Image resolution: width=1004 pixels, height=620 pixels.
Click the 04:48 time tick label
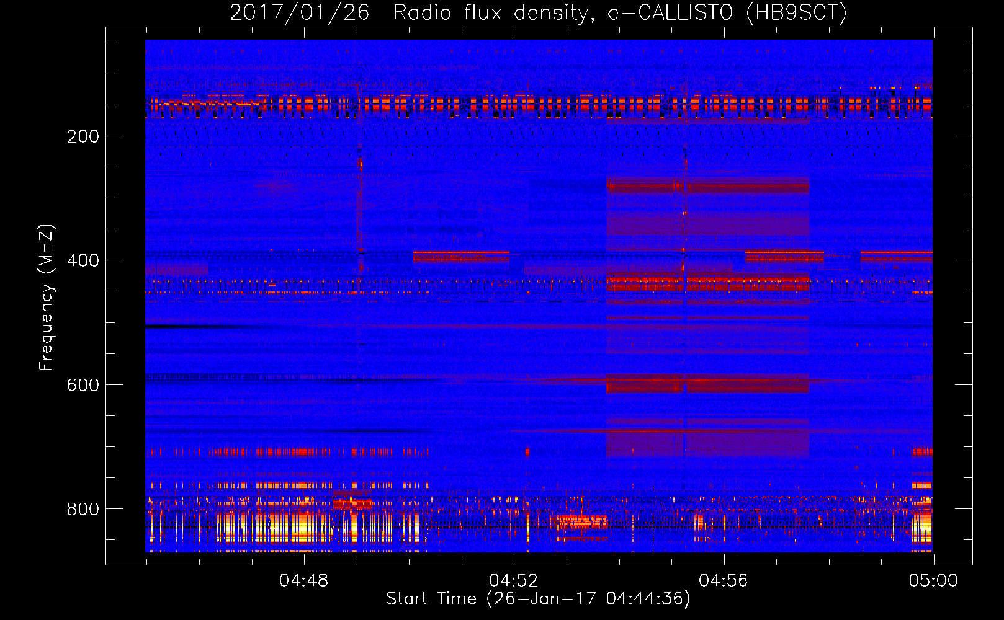[303, 581]
